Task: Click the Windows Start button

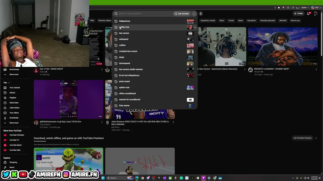Action: tap(103, 178)
